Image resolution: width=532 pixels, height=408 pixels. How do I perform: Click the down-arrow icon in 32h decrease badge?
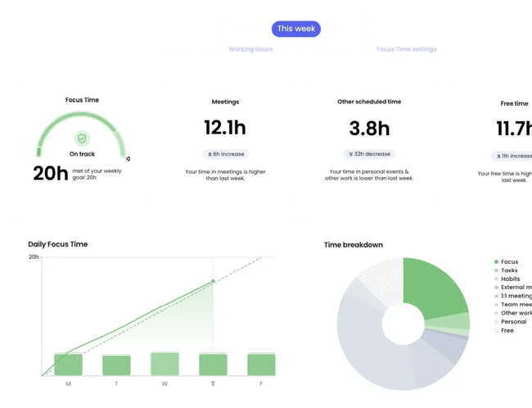click(x=351, y=154)
